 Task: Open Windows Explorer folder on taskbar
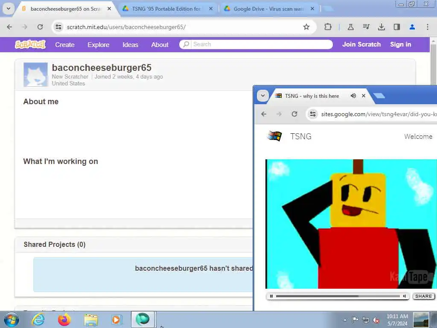(91, 320)
